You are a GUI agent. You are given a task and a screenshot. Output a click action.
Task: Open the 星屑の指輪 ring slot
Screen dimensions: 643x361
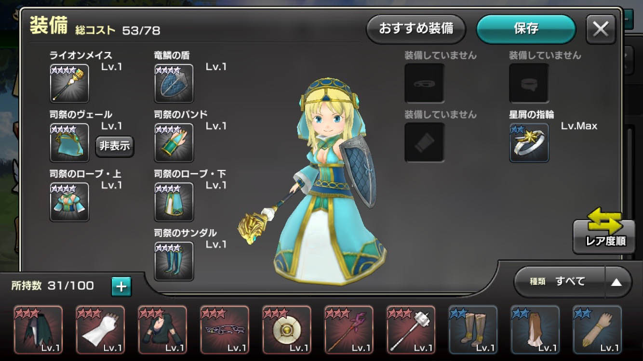pyautogui.click(x=529, y=142)
